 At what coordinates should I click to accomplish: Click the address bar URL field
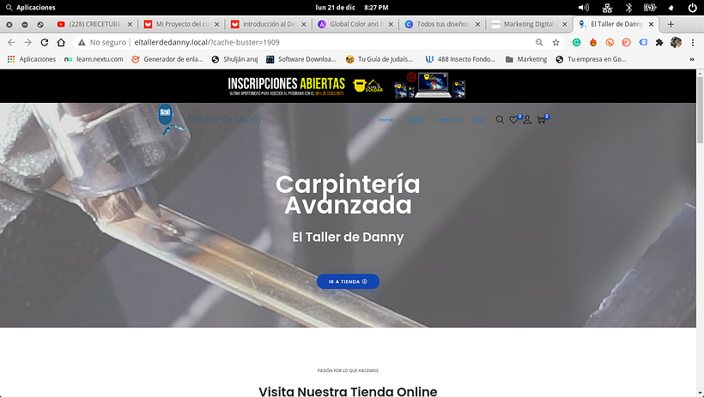click(x=306, y=42)
